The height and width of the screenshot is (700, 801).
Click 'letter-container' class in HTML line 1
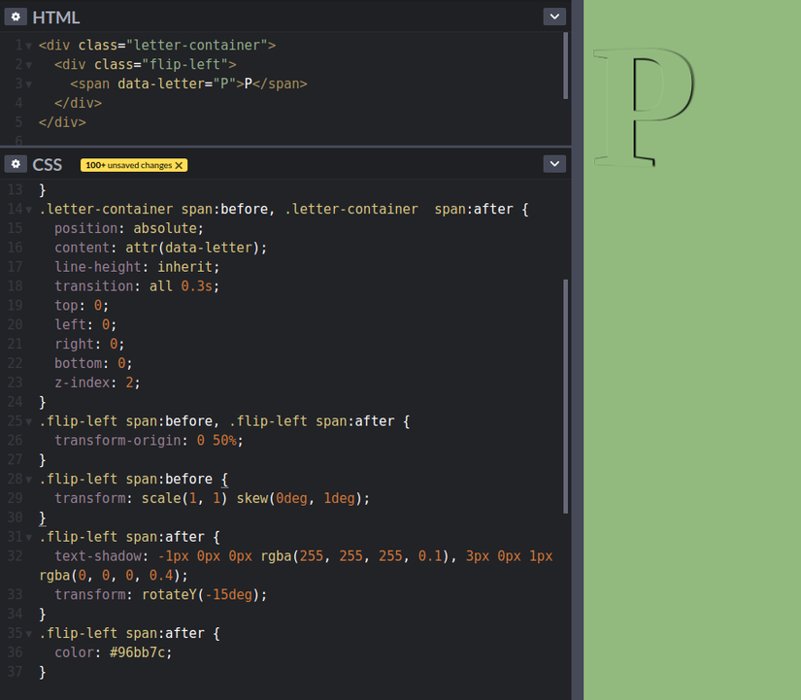coord(197,46)
